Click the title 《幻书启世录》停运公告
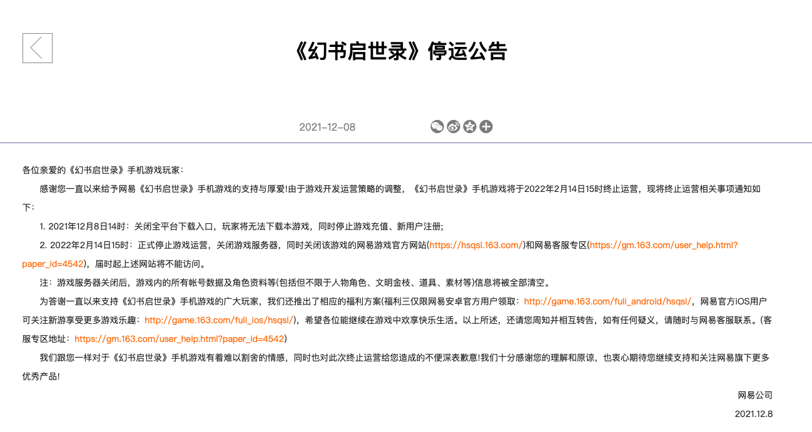Screen dimensions: 812x432 pyautogui.click(x=400, y=51)
